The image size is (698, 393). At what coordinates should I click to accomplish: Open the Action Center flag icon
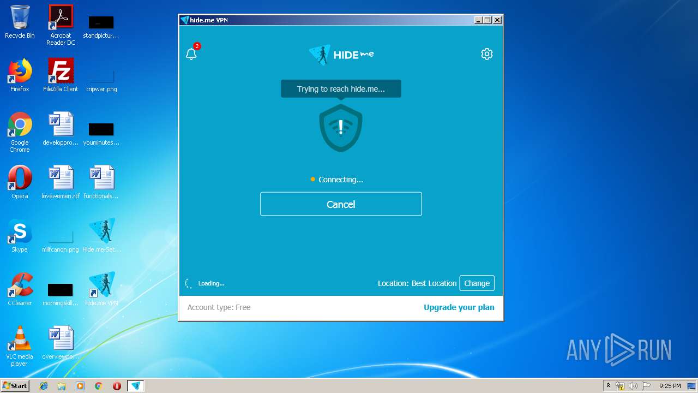tap(646, 386)
